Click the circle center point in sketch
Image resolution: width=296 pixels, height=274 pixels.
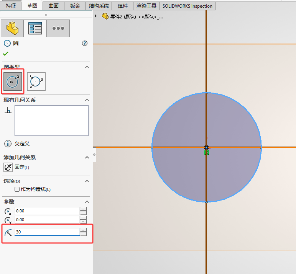point(206,147)
